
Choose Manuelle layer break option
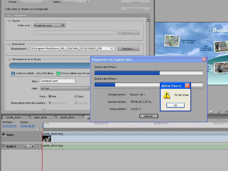coord(76,103)
